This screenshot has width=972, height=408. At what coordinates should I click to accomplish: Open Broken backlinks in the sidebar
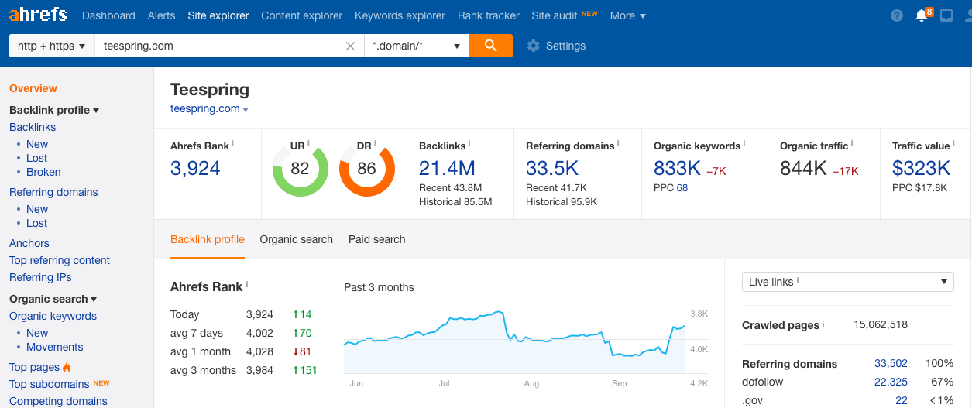click(x=43, y=172)
